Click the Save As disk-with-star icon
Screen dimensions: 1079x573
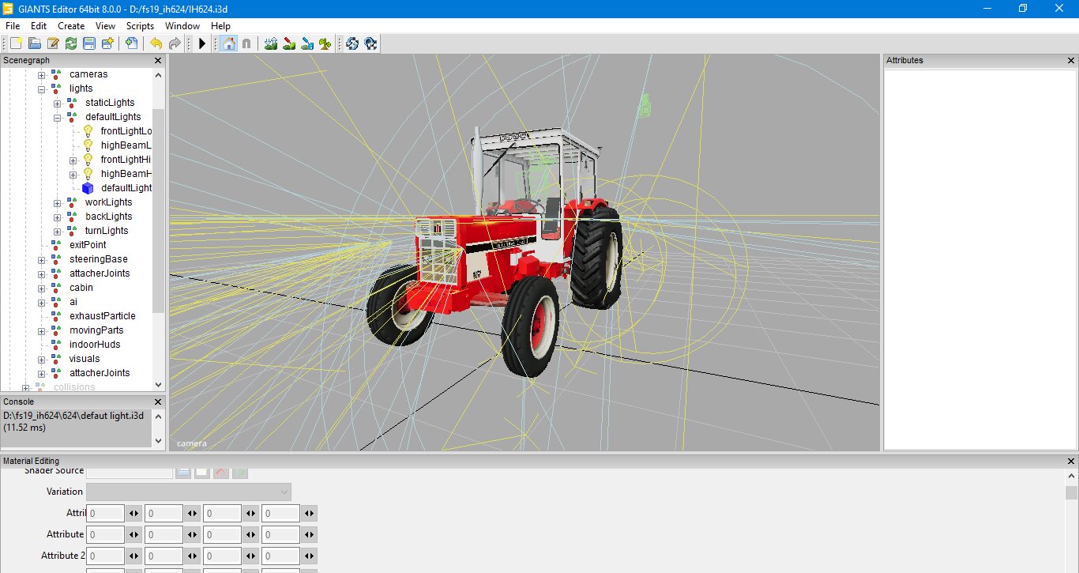(x=107, y=43)
